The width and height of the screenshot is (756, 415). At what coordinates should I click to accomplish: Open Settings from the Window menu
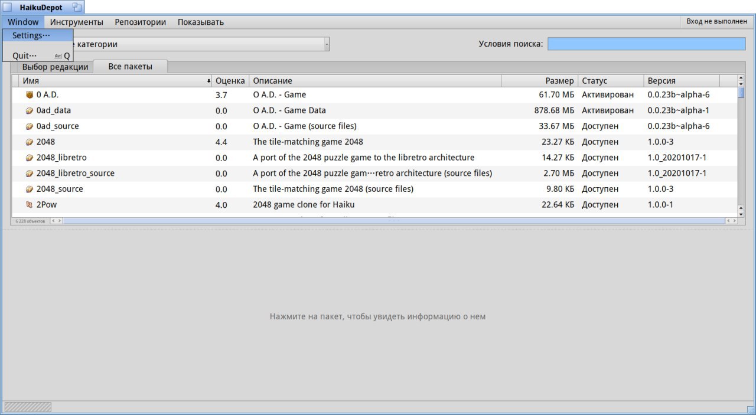[38, 35]
